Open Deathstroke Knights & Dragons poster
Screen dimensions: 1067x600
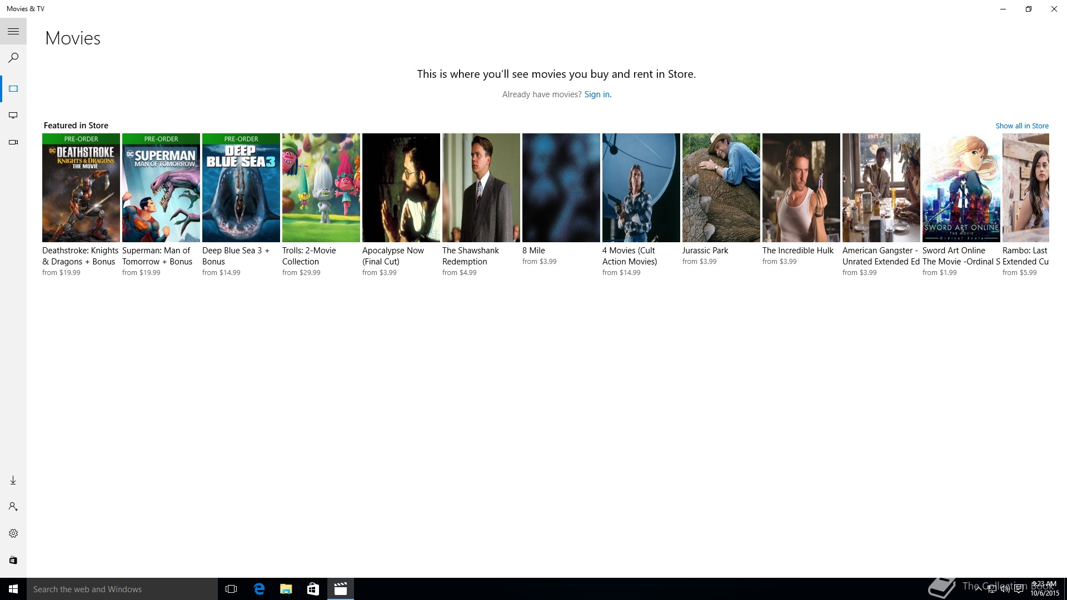[x=81, y=188]
